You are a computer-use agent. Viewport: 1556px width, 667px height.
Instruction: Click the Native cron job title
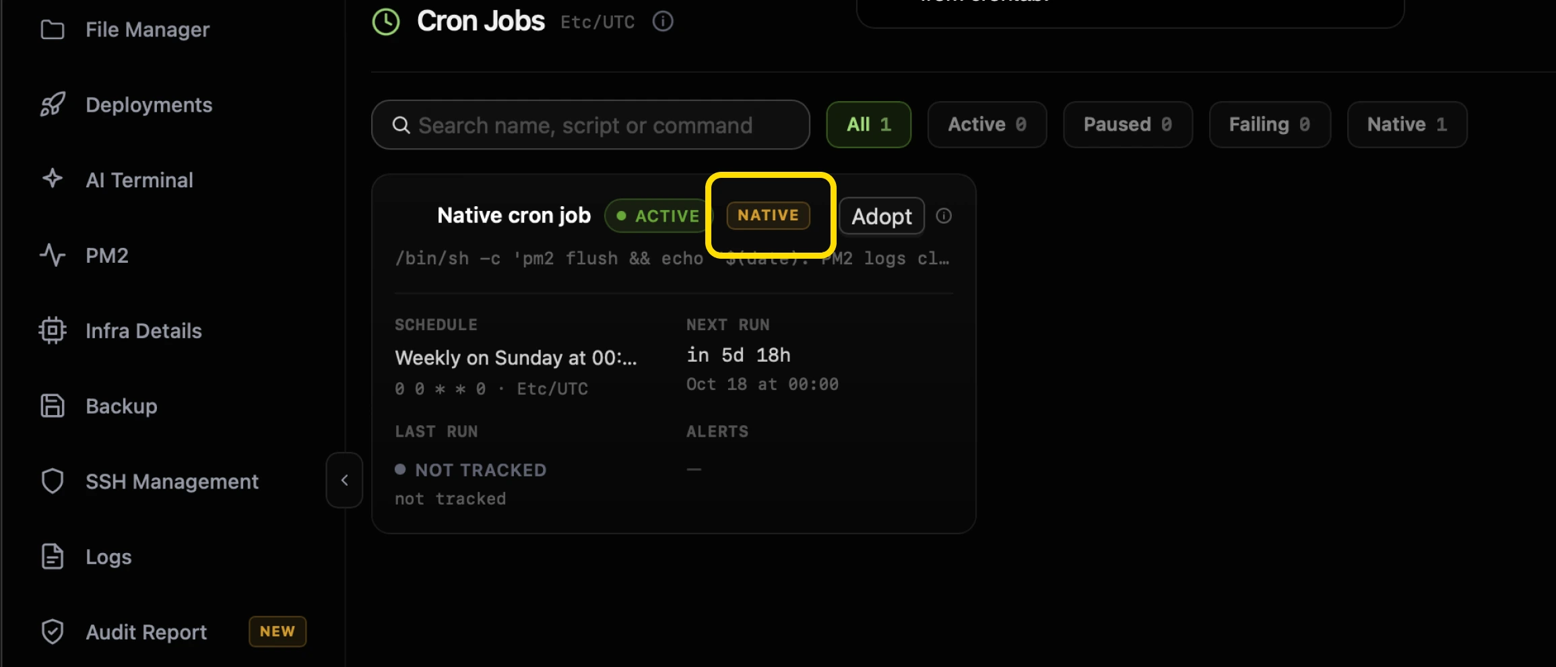pyautogui.click(x=514, y=215)
